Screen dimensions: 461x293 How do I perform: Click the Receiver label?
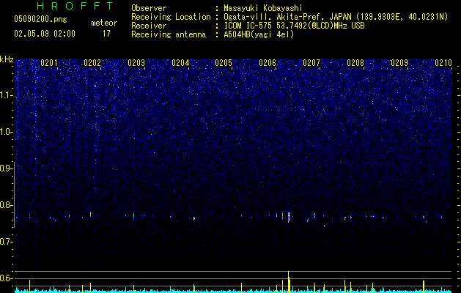(149, 26)
